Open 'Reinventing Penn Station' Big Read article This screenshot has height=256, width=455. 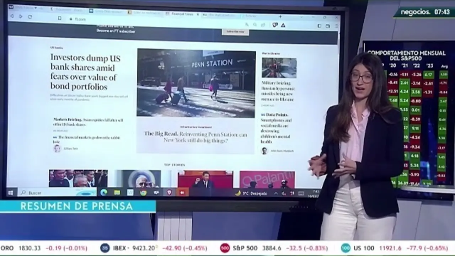coord(195,137)
